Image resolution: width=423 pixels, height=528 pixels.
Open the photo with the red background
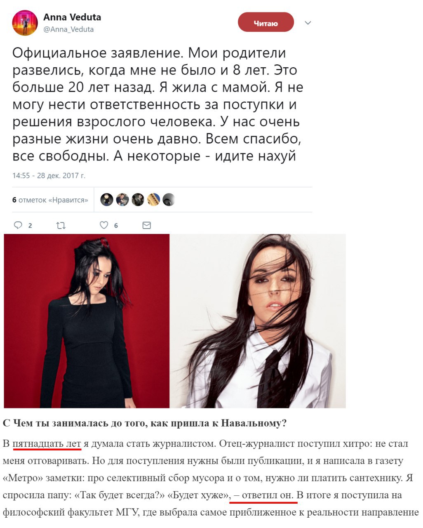(87, 321)
